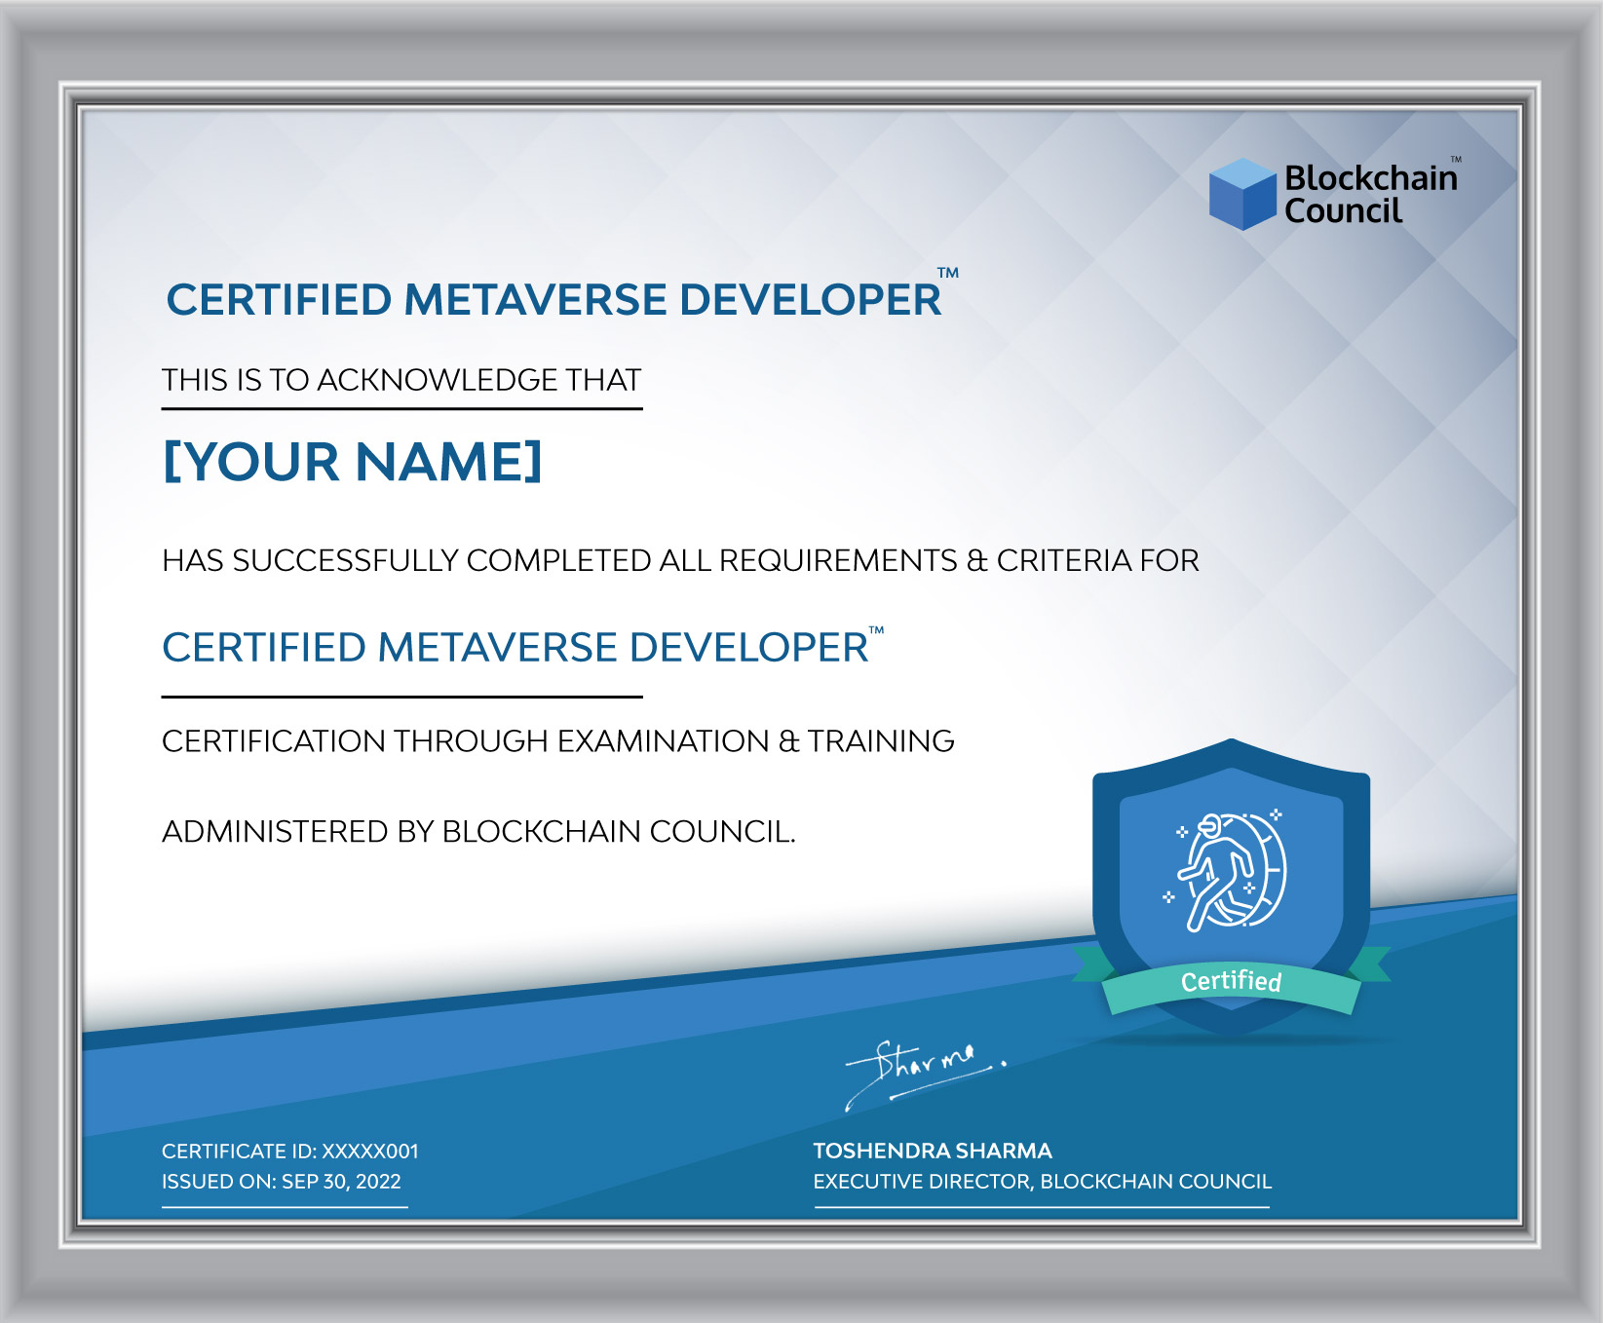The image size is (1603, 1323).
Task: Click the Blockchain Council cube logo
Action: pos(1242,194)
